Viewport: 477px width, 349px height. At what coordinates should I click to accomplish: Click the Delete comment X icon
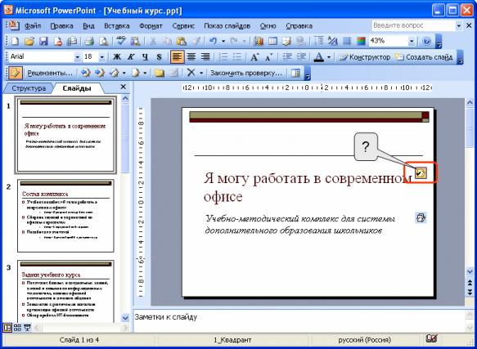pyautogui.click(x=191, y=74)
